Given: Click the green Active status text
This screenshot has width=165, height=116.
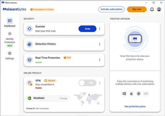Looking at the screenshot, I should click(38, 62).
